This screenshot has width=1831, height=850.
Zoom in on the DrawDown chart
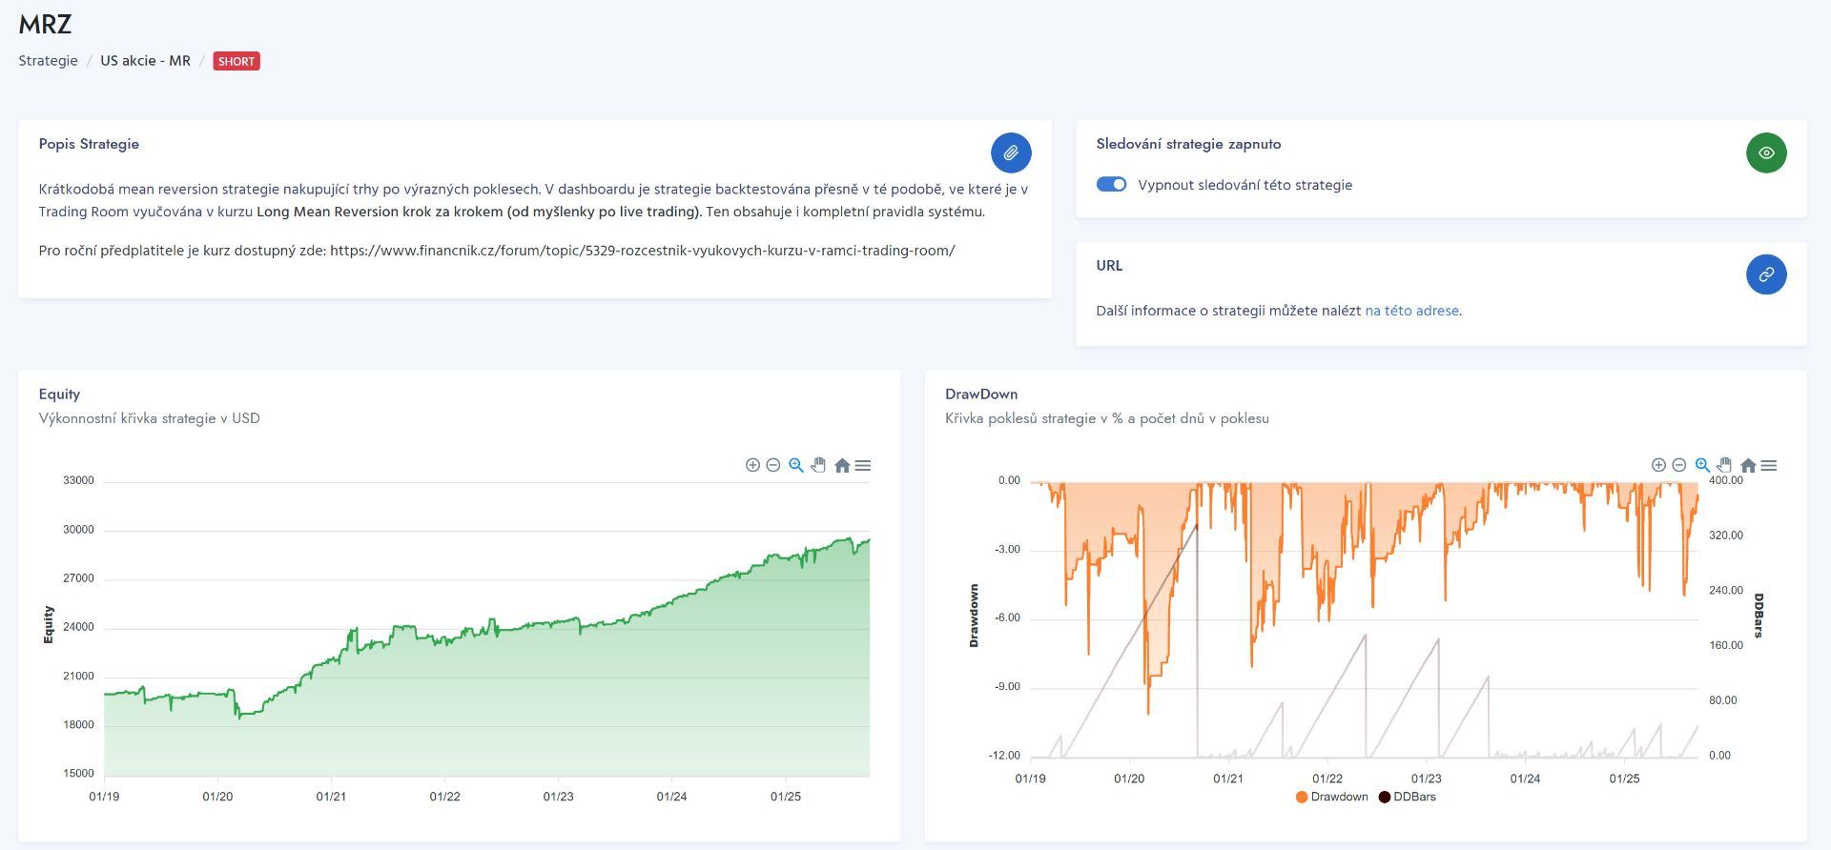(1658, 465)
